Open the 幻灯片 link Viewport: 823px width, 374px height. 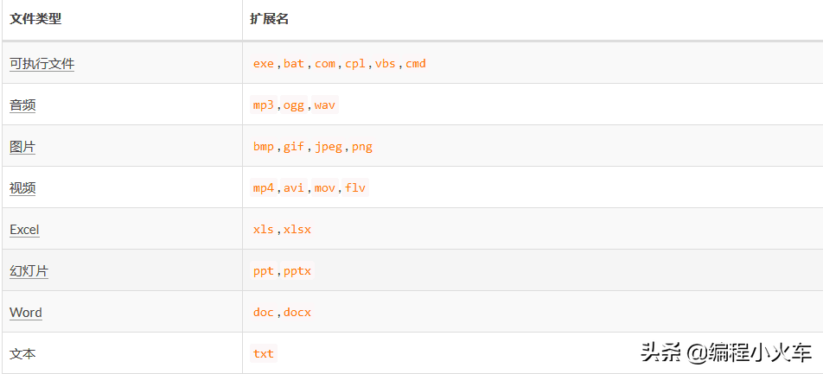(x=29, y=271)
